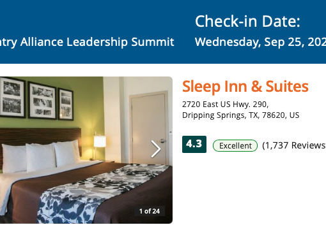Image resolution: width=326 pixels, height=232 pixels.
Task: Open the hotel room photo thumbnail
Action: (86, 150)
